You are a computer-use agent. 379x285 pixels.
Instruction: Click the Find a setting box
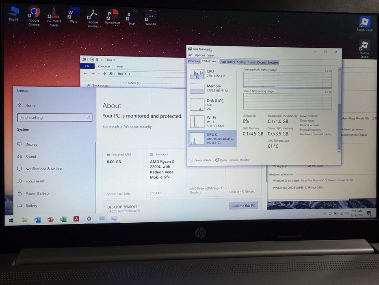54,118
